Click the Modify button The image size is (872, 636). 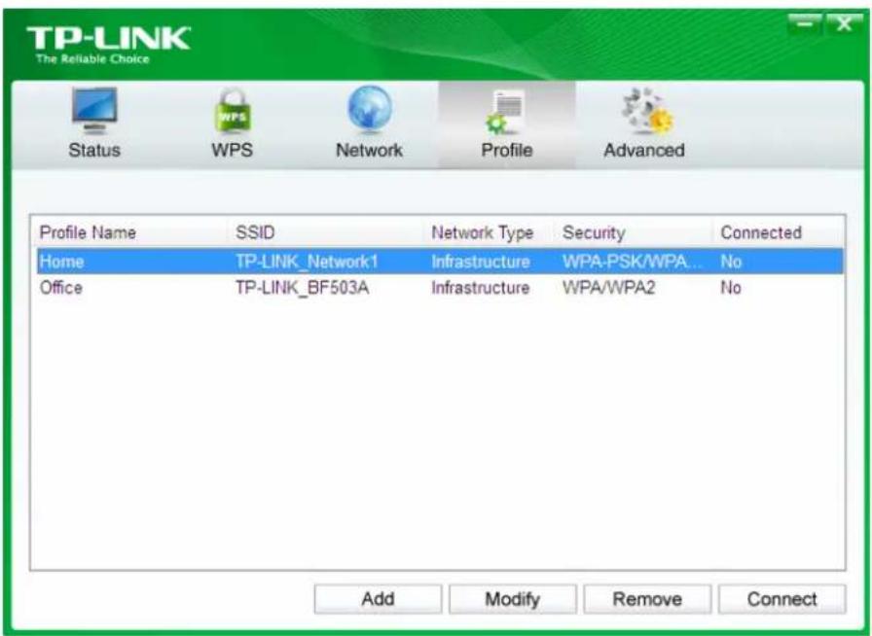click(x=513, y=599)
